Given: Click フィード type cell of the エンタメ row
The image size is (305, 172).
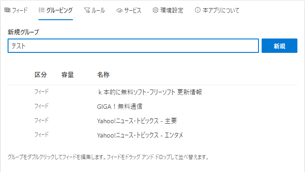Looking at the screenshot, I should pos(42,135).
